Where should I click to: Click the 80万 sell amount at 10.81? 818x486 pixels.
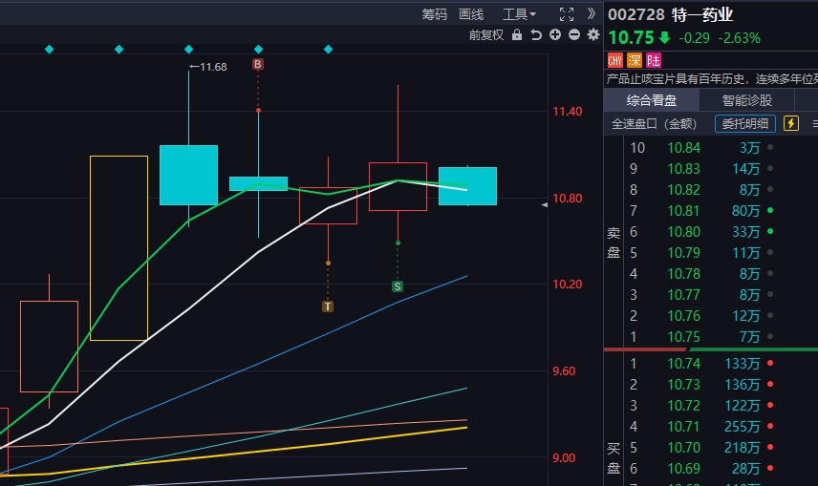[745, 211]
